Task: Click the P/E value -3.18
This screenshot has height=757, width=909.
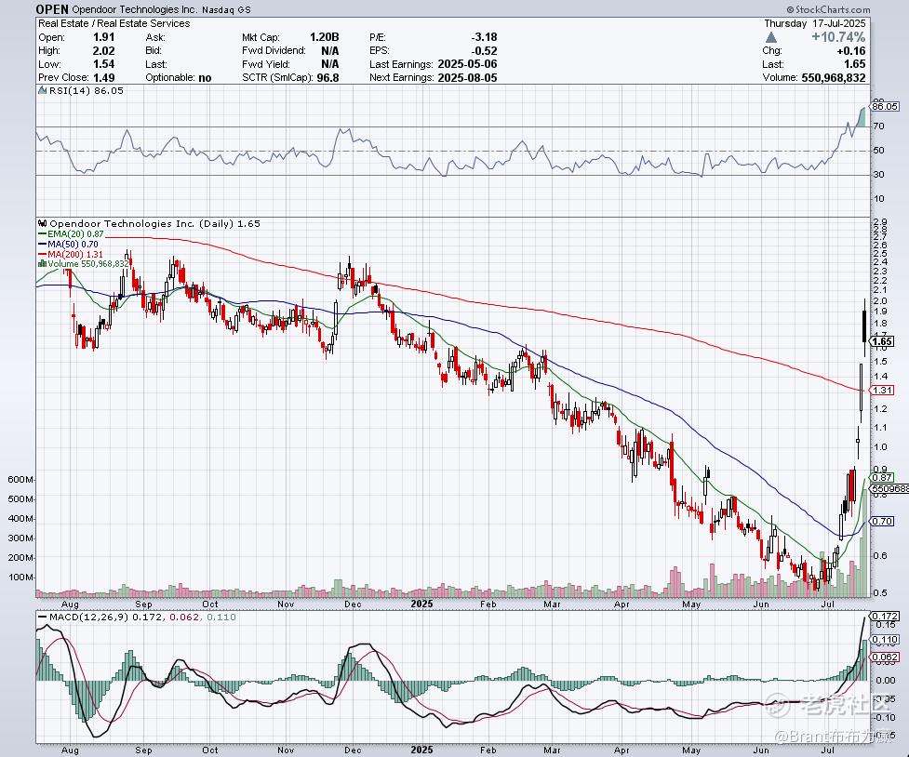Action: (484, 37)
